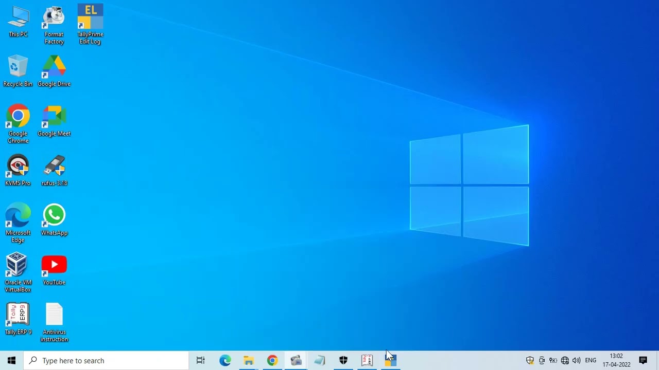Switch to Tally.ERP 9 on the taskbar

[367, 360]
